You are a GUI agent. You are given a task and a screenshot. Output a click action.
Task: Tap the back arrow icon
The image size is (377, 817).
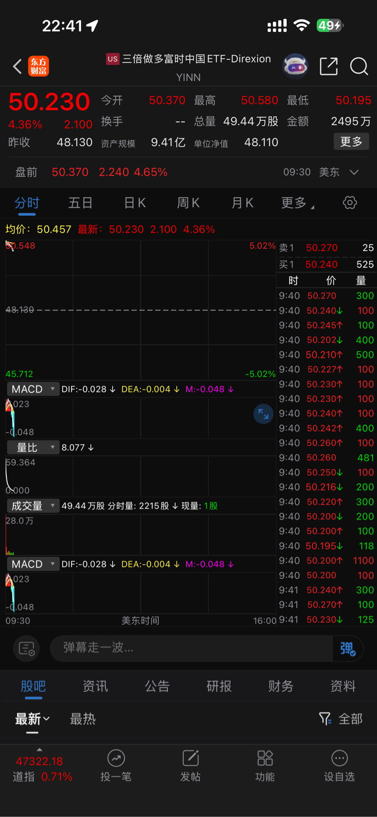click(17, 66)
